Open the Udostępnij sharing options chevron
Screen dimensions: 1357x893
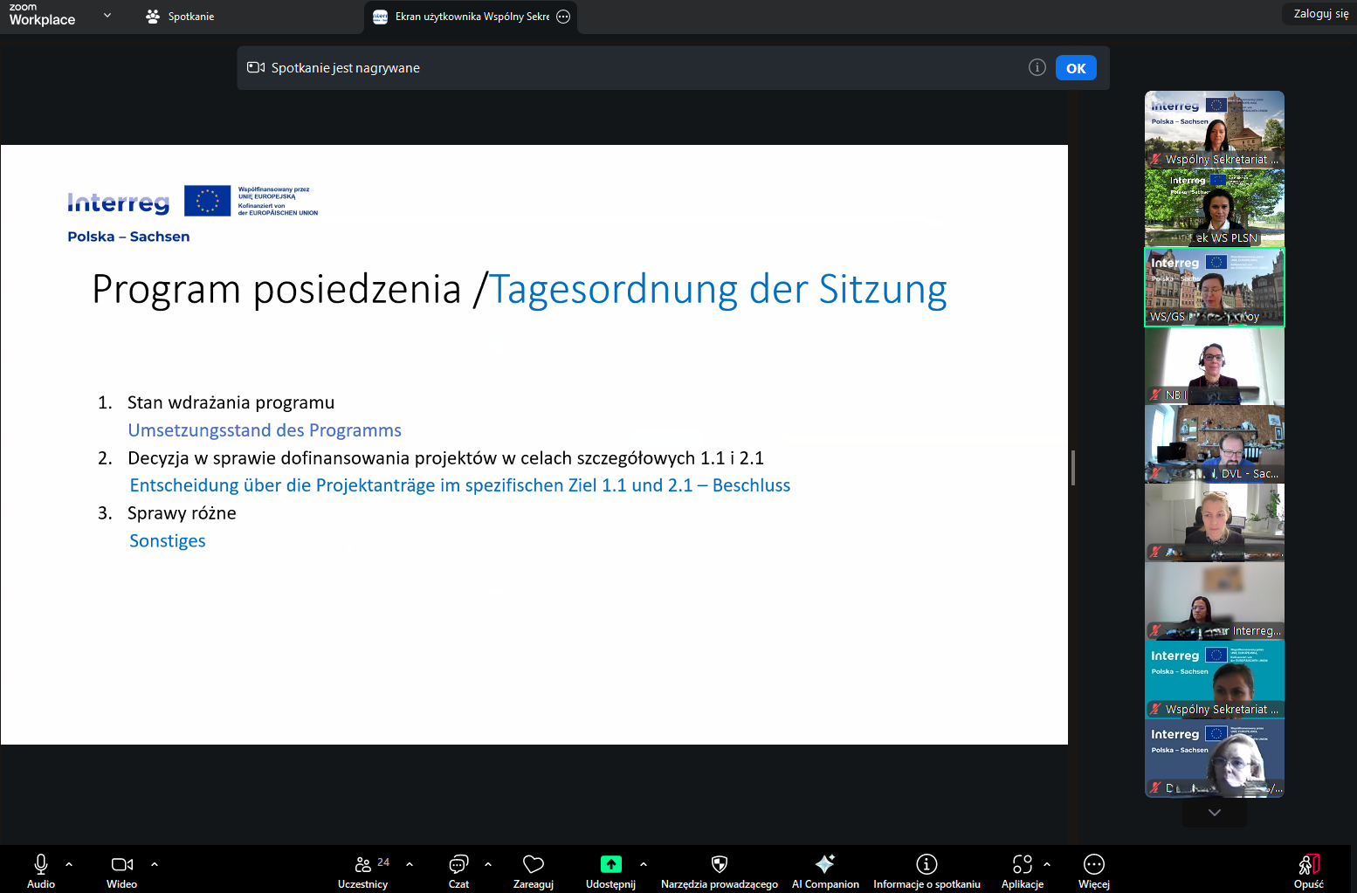[x=644, y=863]
